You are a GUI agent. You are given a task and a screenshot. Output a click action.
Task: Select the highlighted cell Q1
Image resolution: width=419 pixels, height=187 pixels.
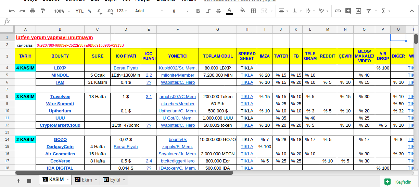[398, 37]
